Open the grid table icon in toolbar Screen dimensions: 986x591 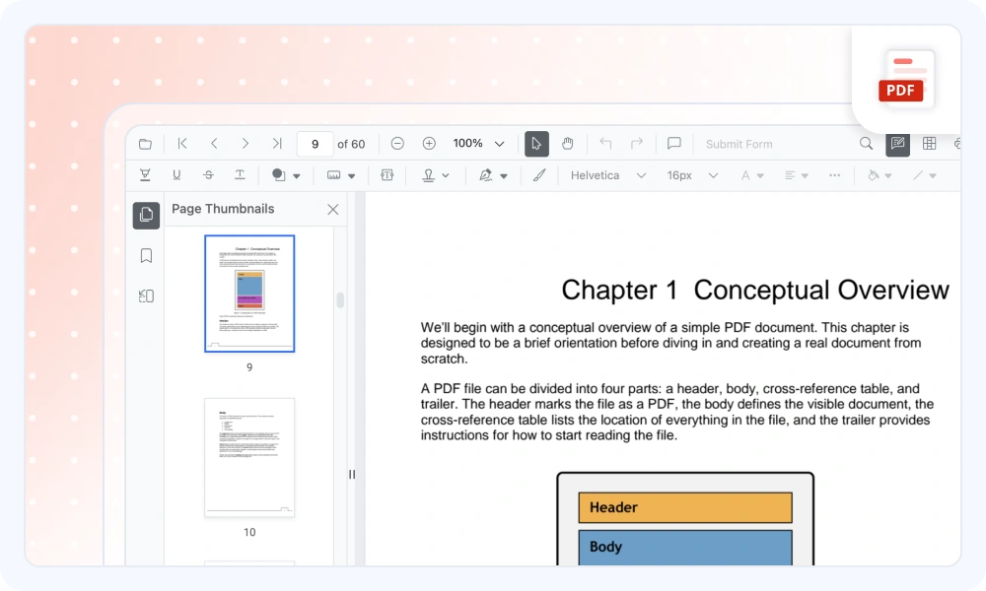[929, 144]
